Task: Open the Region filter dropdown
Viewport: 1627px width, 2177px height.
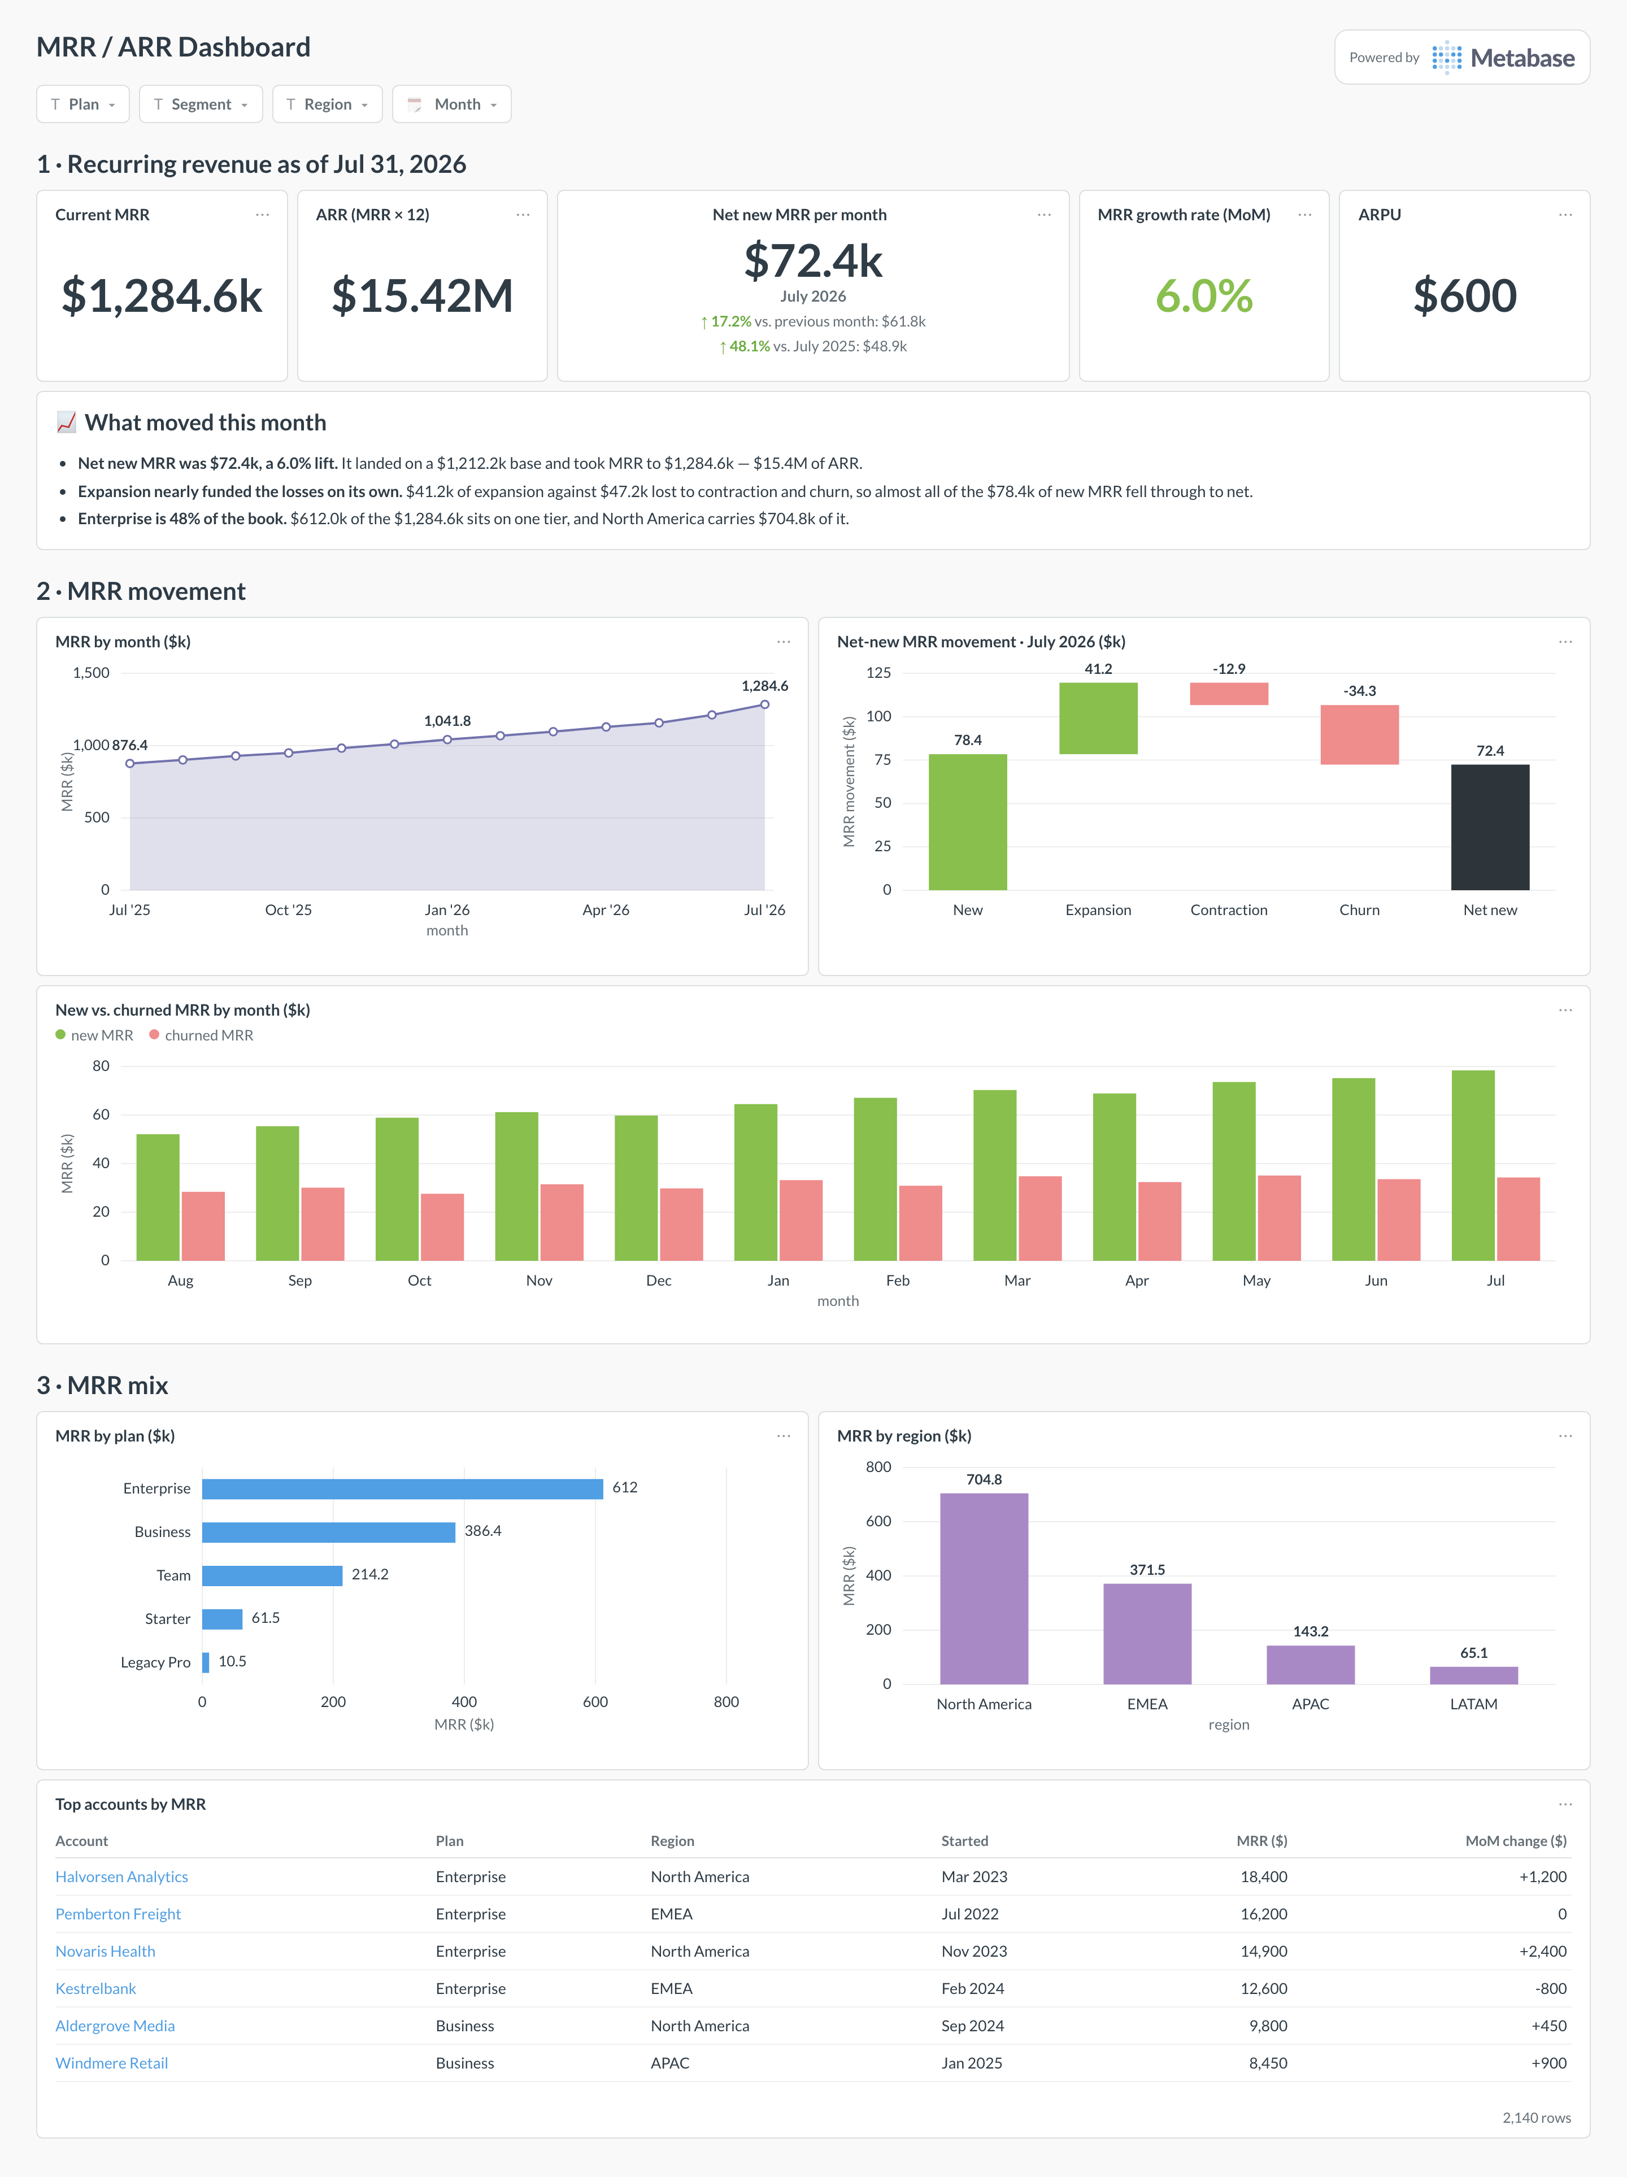Action: [327, 105]
